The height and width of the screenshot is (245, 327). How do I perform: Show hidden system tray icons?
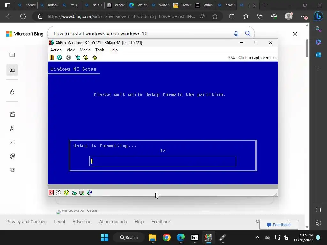tap(257, 237)
